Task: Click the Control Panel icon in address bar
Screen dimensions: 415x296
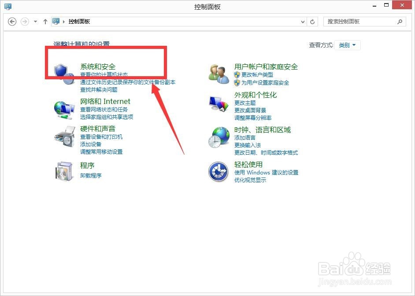Action: [56, 21]
